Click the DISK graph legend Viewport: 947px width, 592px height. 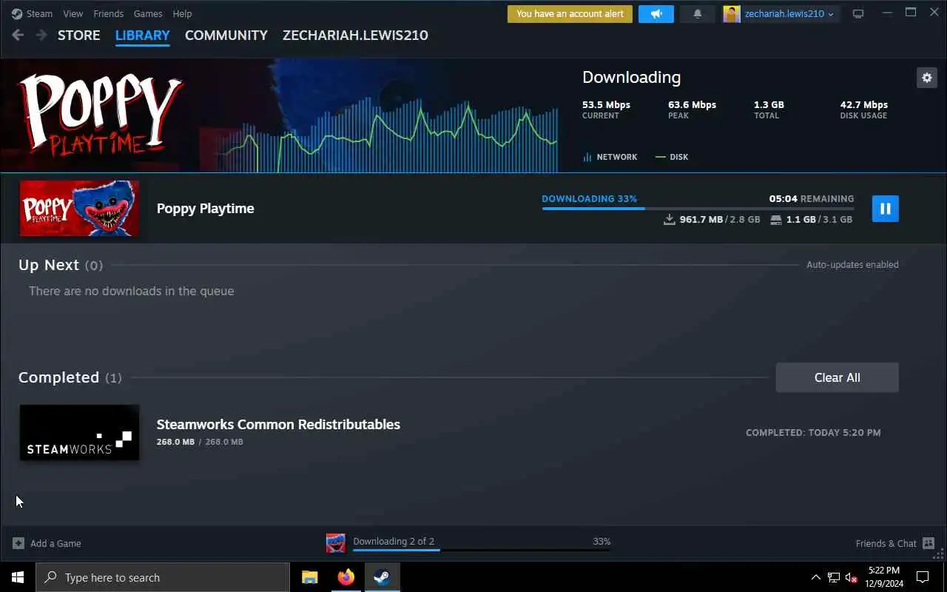(x=672, y=157)
